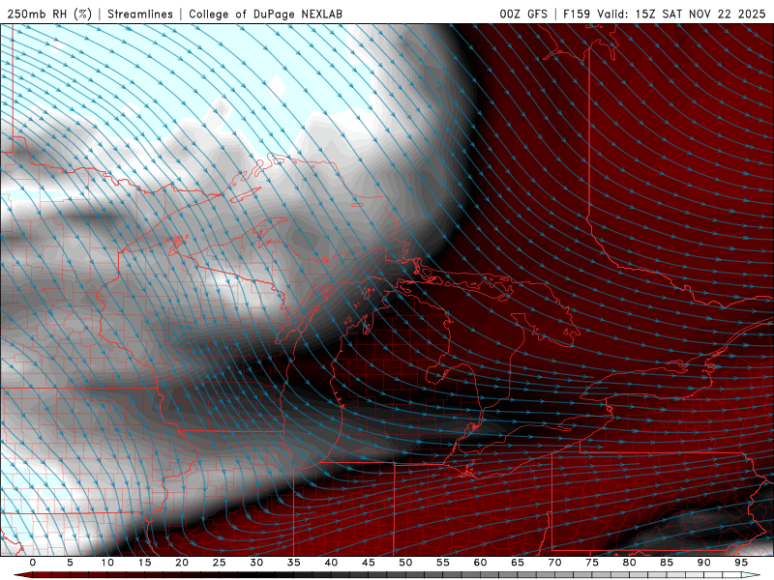
Task: Click the "5" value on the color scale
Action: pyautogui.click(x=70, y=563)
